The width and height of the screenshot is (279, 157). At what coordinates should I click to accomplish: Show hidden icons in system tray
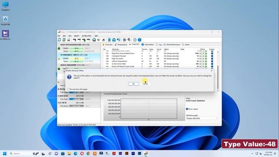click(252, 154)
